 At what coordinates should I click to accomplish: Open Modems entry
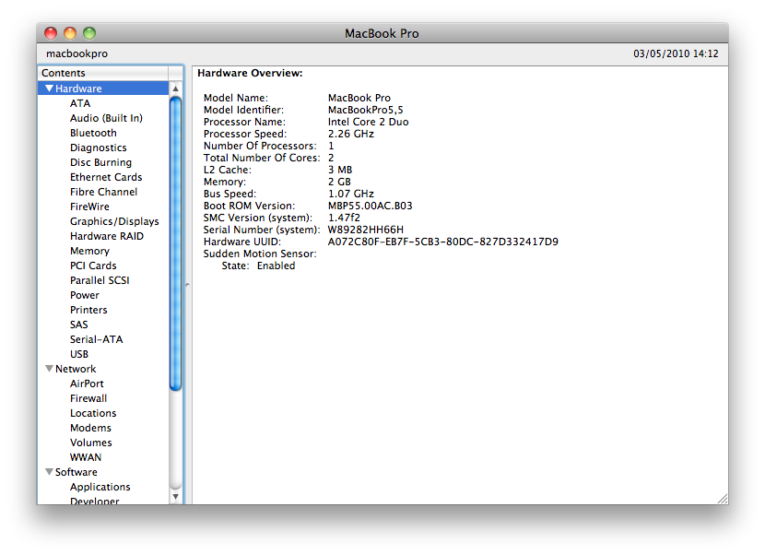pyautogui.click(x=90, y=428)
